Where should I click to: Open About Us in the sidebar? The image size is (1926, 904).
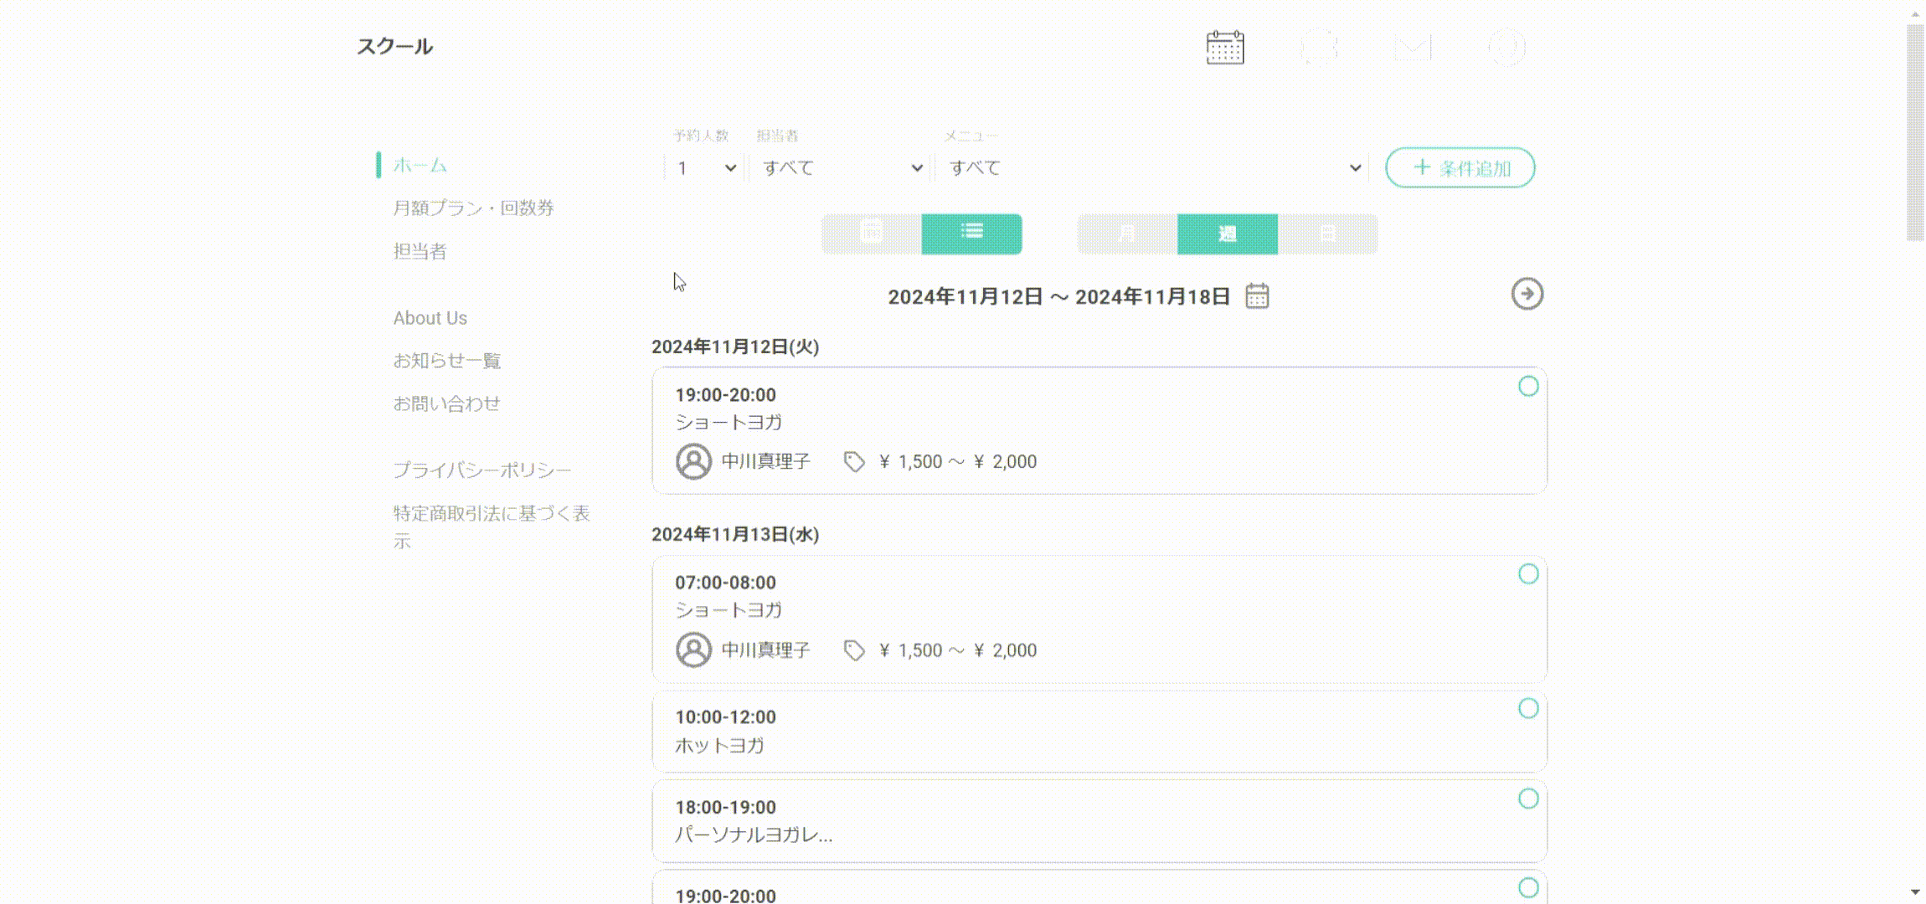click(430, 318)
